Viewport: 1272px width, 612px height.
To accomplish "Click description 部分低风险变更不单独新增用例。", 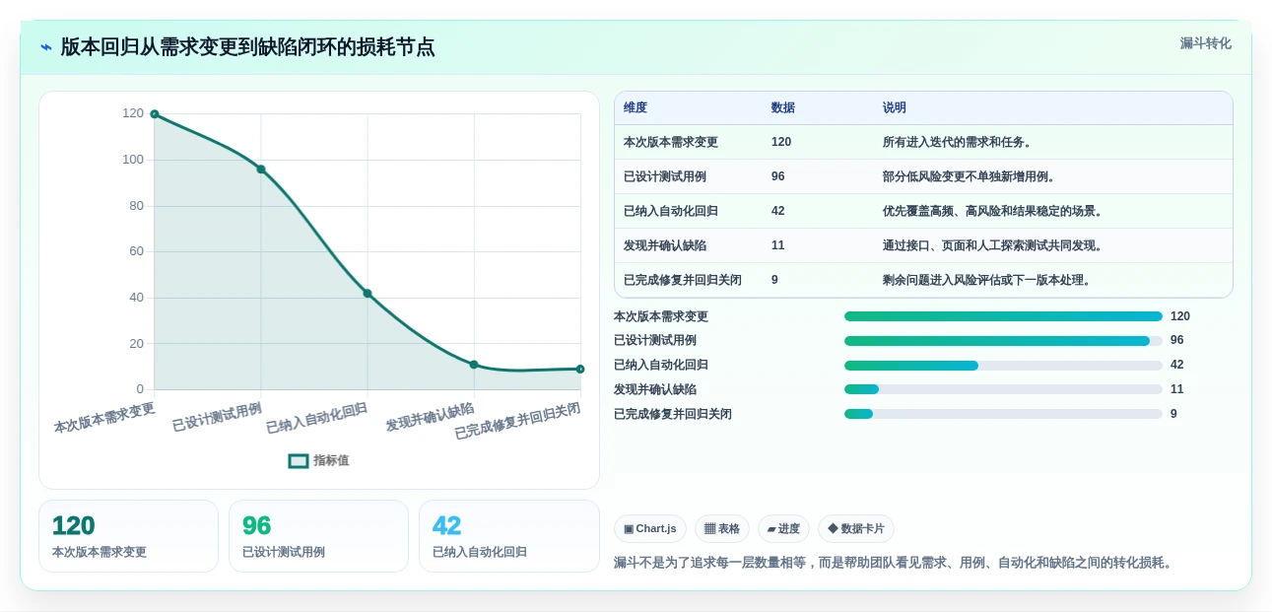I will [x=970, y=176].
